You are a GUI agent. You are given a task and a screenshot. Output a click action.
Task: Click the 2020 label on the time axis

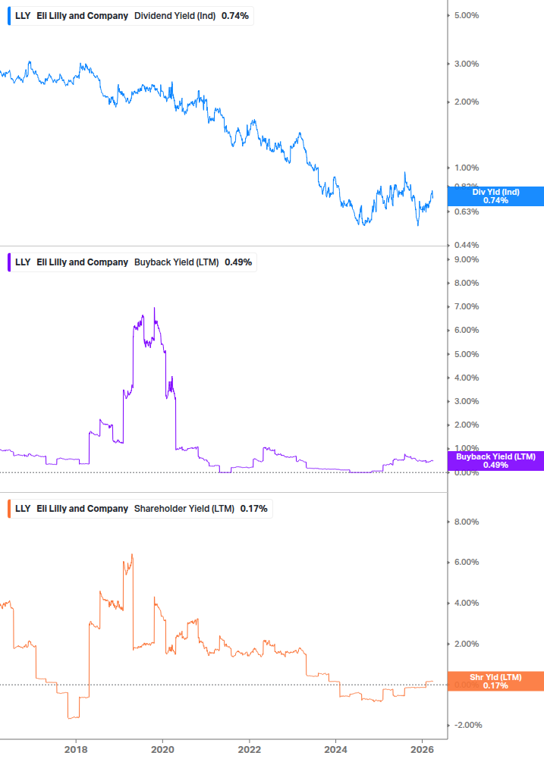pos(162,749)
